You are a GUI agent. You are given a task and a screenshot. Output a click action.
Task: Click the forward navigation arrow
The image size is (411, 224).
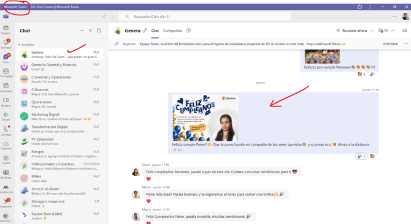[113, 17]
